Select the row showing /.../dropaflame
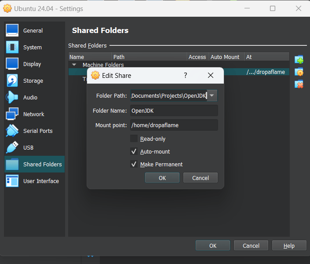Image resolution: width=310 pixels, height=264 pixels. click(266, 72)
